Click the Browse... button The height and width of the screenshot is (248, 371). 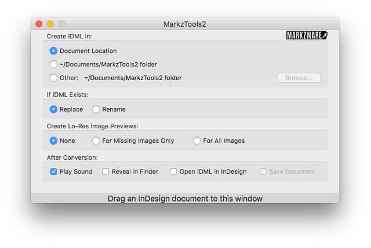click(x=299, y=78)
